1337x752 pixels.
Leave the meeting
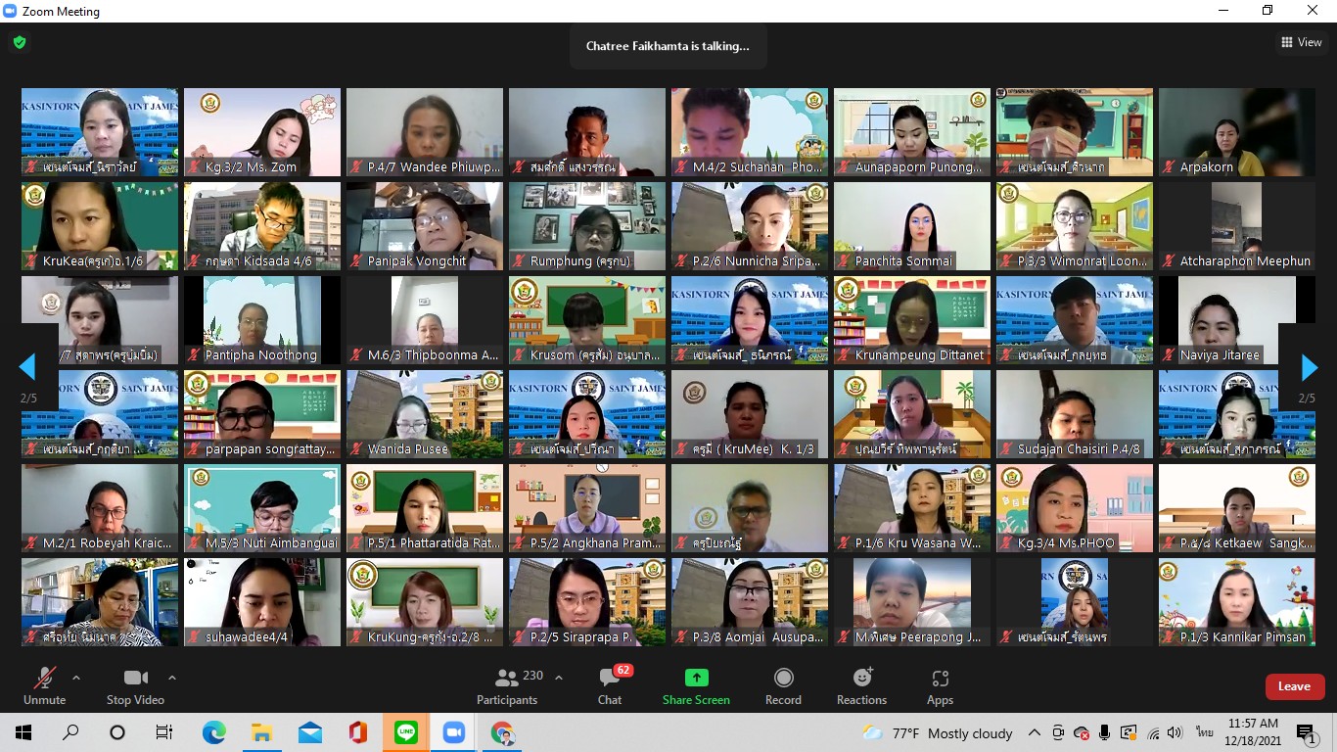tap(1294, 686)
